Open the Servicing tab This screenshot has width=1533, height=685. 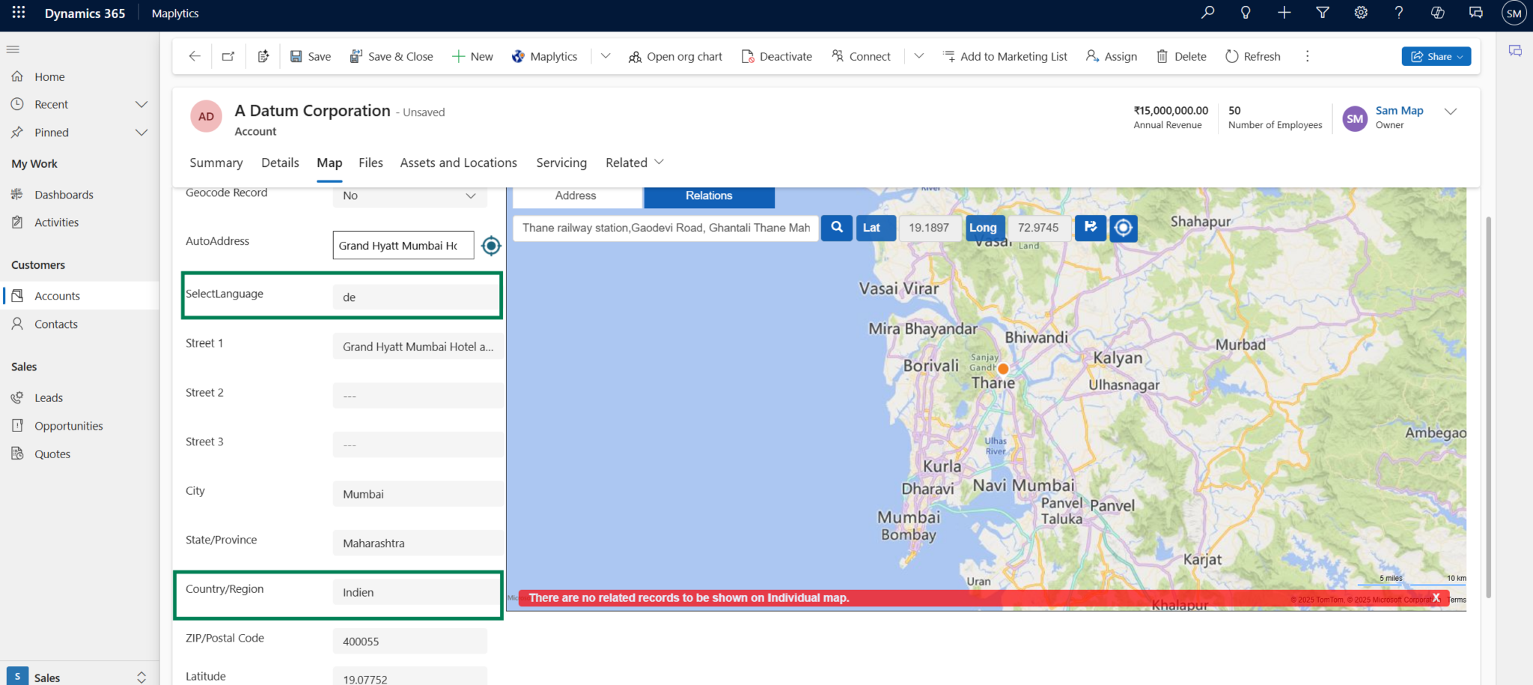(x=561, y=162)
